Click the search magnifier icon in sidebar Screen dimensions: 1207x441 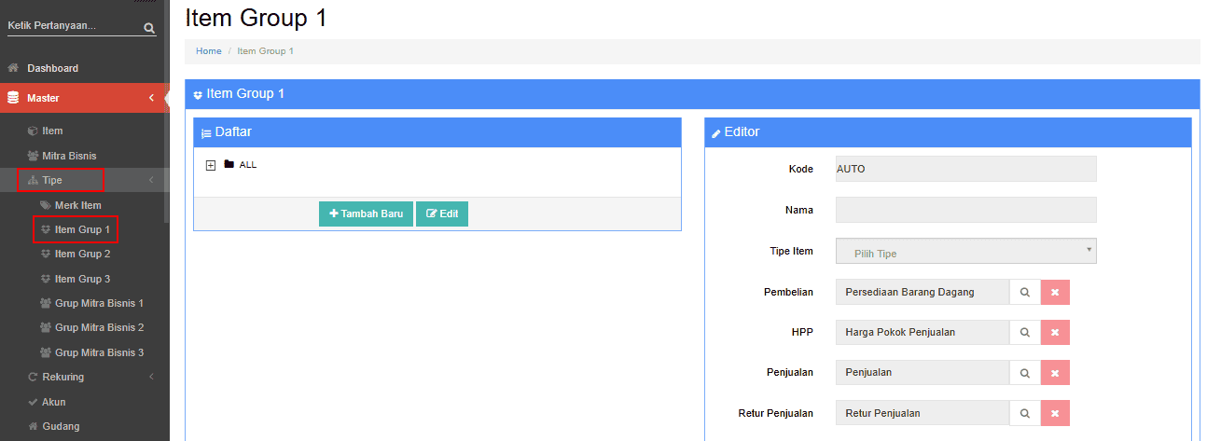[x=149, y=28]
